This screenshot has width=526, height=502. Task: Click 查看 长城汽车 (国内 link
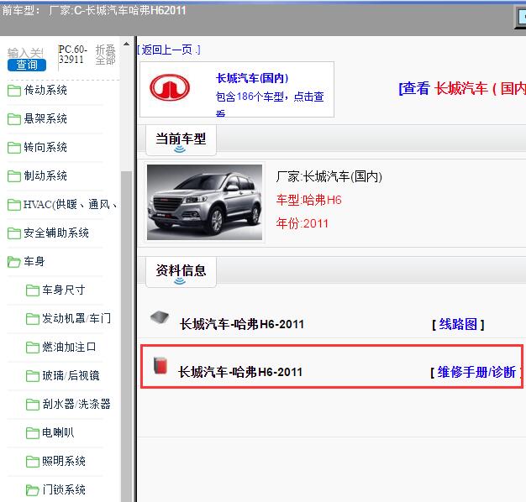click(462, 89)
